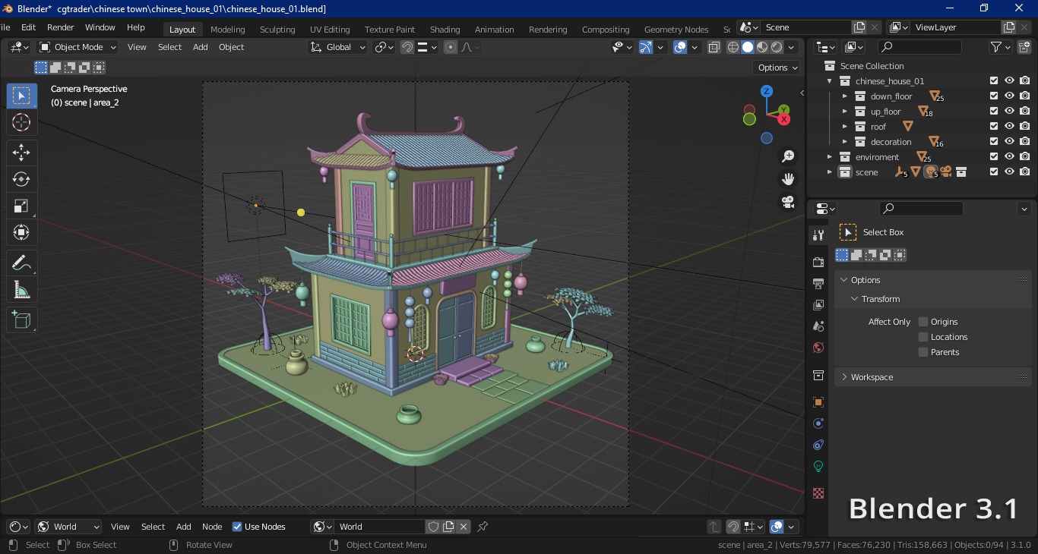Viewport: 1038px width, 554px height.
Task: Uncheck Use Nodes in the node editor
Action: (x=237, y=527)
